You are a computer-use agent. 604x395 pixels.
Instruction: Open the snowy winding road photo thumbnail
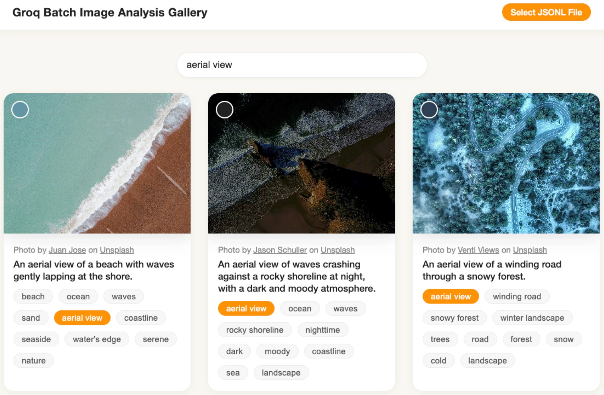(x=506, y=163)
